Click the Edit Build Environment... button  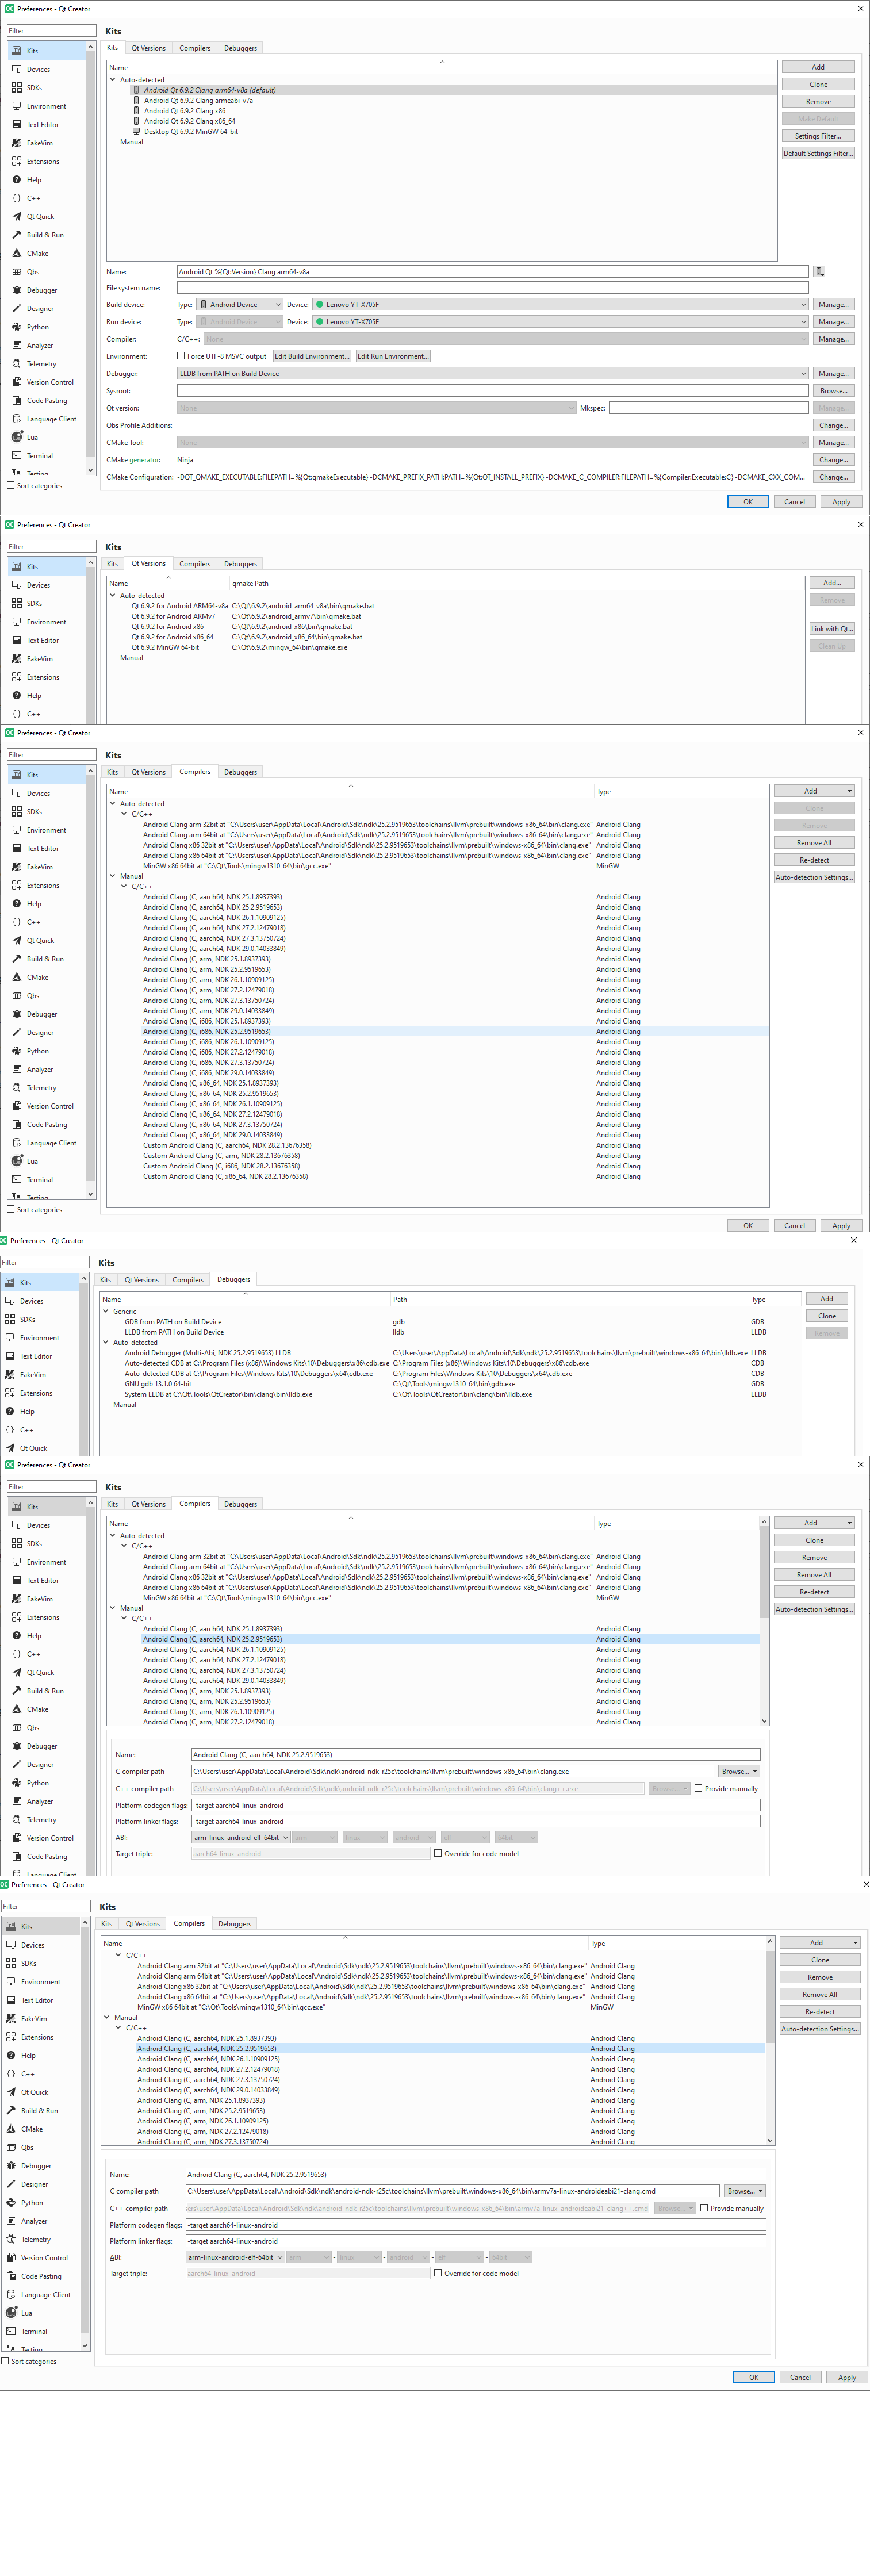coord(312,356)
